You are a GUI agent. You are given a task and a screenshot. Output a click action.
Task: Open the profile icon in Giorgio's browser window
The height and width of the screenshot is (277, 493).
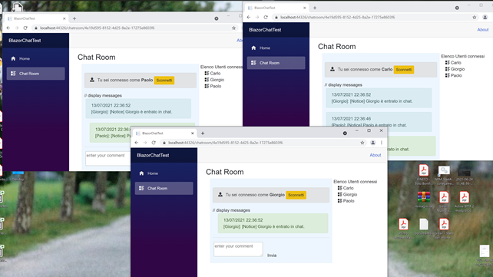373,143
